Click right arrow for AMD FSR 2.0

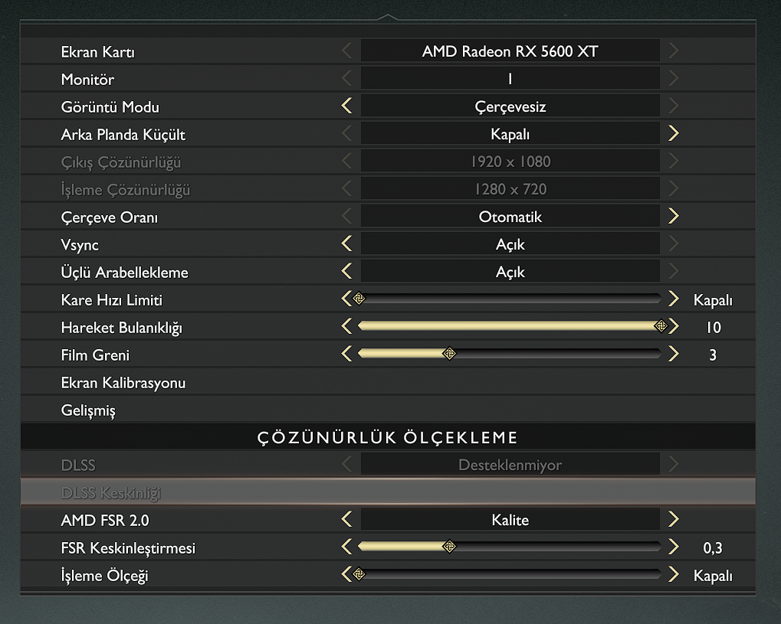673,520
